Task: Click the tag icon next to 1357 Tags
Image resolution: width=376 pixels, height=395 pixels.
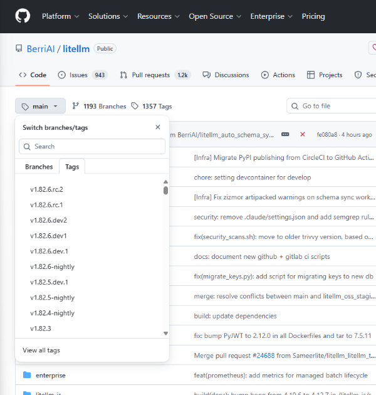Action: point(135,106)
